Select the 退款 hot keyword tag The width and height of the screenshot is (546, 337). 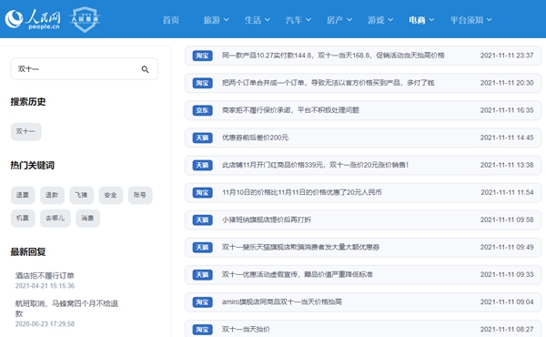[52, 195]
